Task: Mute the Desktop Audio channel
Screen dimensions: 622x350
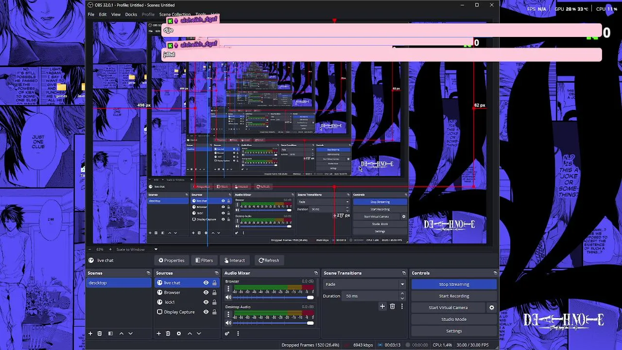Action: 228,323
